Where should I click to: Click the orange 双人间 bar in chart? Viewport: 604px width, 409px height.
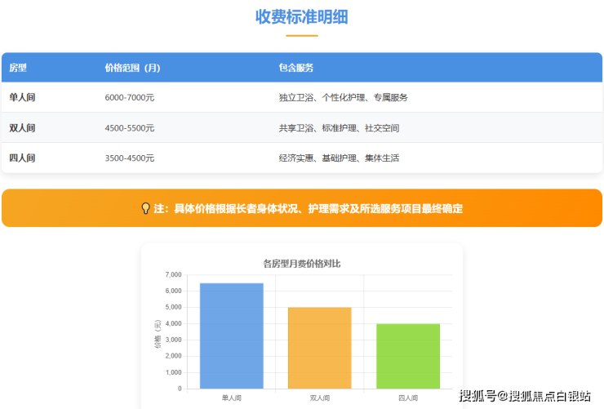click(320, 349)
